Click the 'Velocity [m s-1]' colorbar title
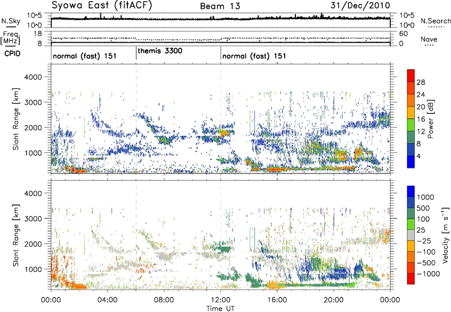Image resolution: width=451 pixels, height=312 pixels. tap(445, 235)
